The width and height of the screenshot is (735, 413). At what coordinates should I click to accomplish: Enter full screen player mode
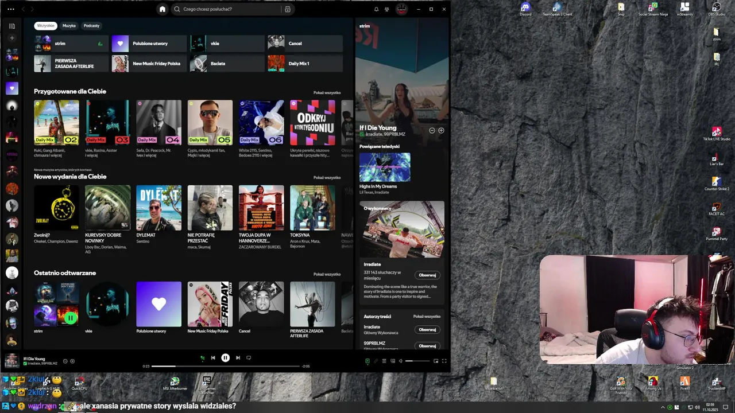(444, 361)
